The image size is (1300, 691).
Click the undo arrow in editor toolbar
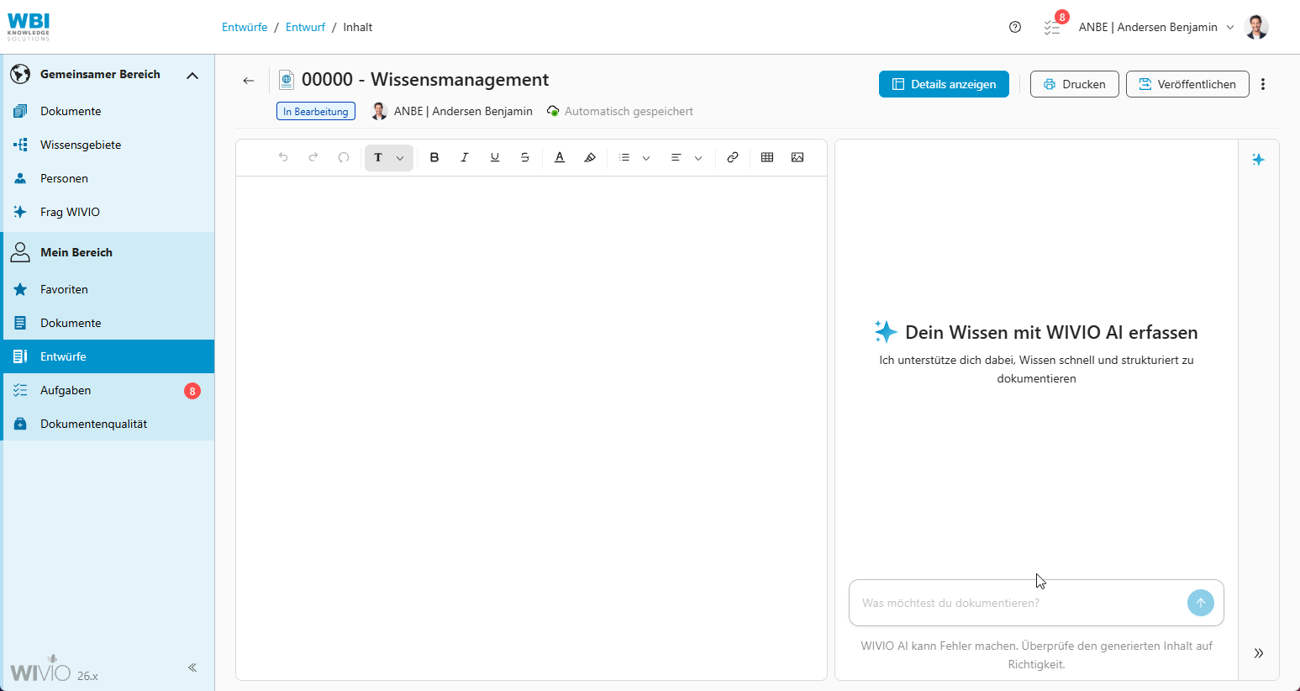(x=283, y=157)
